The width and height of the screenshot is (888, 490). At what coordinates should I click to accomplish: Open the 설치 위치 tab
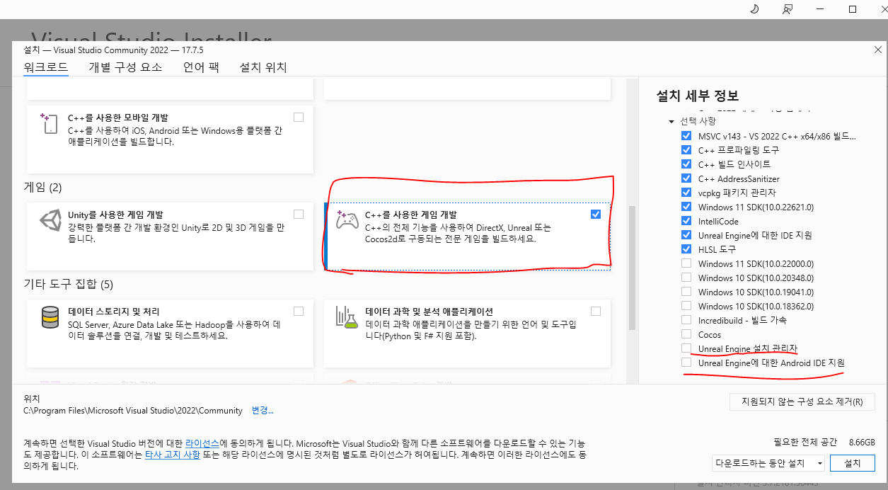(263, 67)
